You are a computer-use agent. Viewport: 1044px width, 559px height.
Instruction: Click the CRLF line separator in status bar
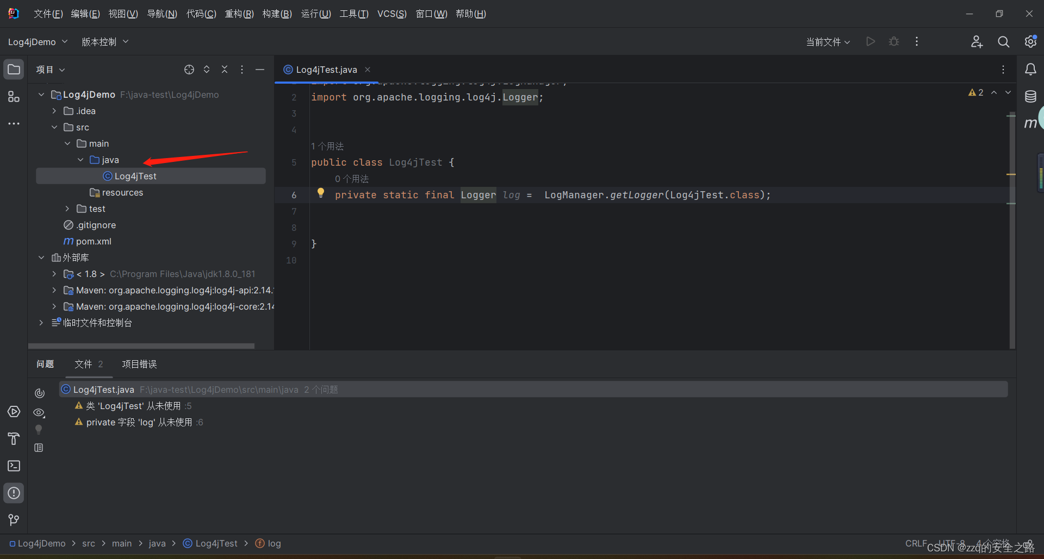click(916, 543)
